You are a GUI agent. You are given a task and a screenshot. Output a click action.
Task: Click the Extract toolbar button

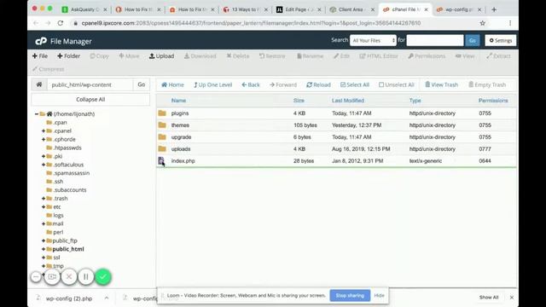[x=498, y=56]
